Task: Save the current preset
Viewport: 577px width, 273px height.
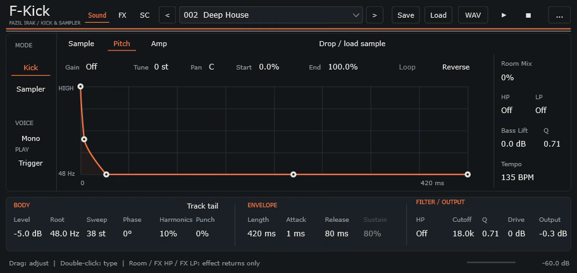Action: 406,15
